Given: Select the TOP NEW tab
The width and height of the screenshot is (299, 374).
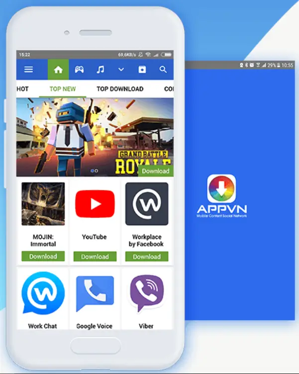Looking at the screenshot, I should (63, 89).
